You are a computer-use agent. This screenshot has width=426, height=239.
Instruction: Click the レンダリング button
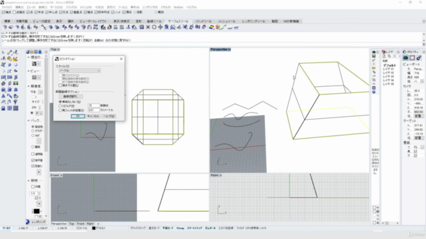point(39,222)
